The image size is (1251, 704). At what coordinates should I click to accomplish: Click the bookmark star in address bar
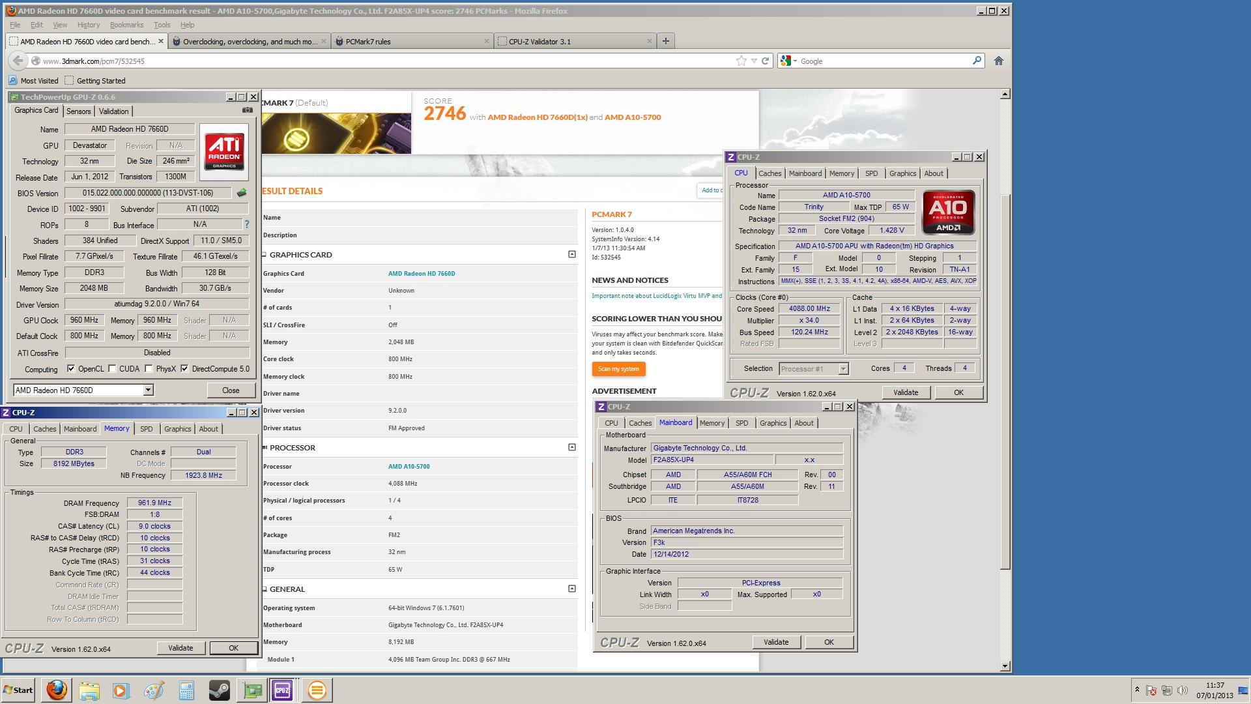741,61
